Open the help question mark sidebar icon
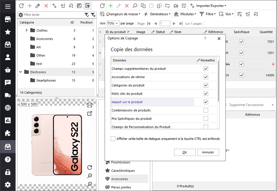Viewport: 277px width, 191px height. [x=7, y=159]
